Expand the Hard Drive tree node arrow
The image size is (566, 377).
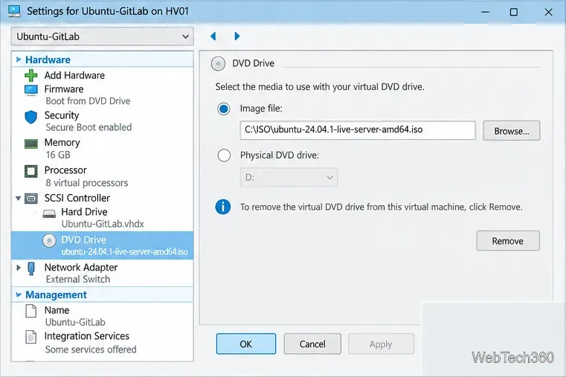pyautogui.click(x=35, y=213)
